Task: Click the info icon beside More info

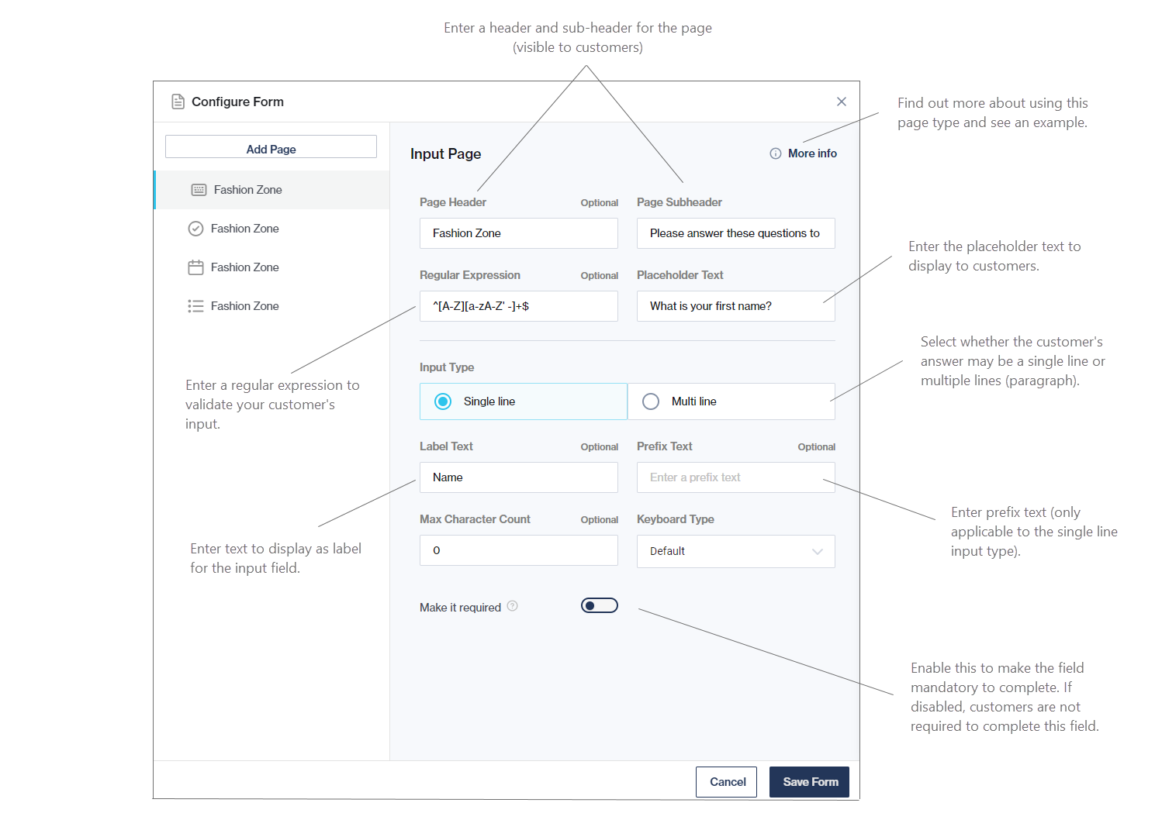Action: (775, 153)
